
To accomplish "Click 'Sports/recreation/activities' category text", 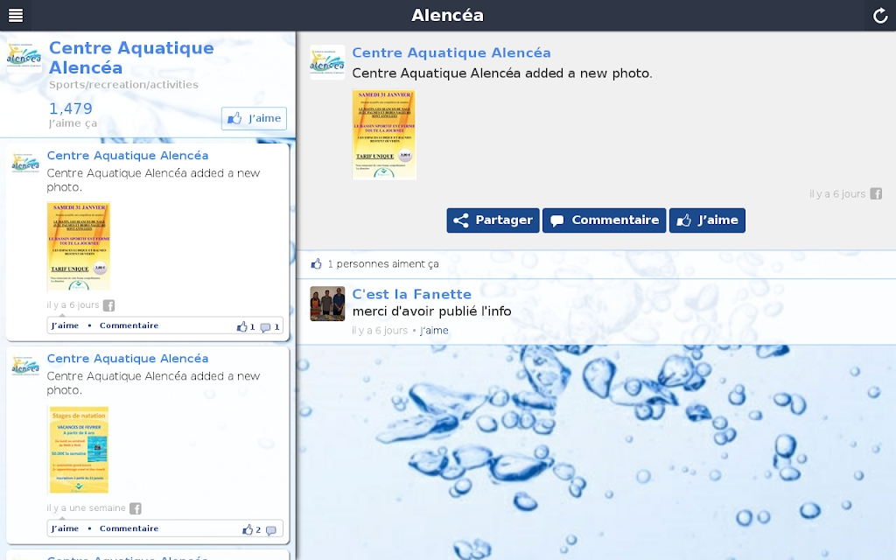I will tap(123, 85).
